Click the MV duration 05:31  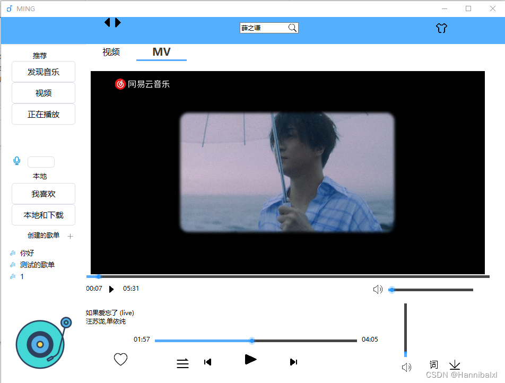coord(131,289)
